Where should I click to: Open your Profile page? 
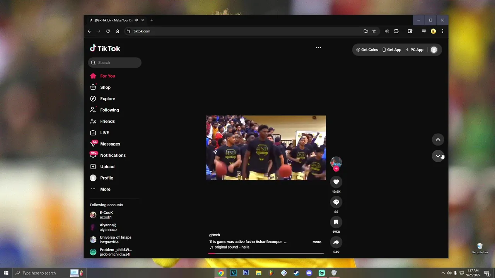(x=102, y=178)
